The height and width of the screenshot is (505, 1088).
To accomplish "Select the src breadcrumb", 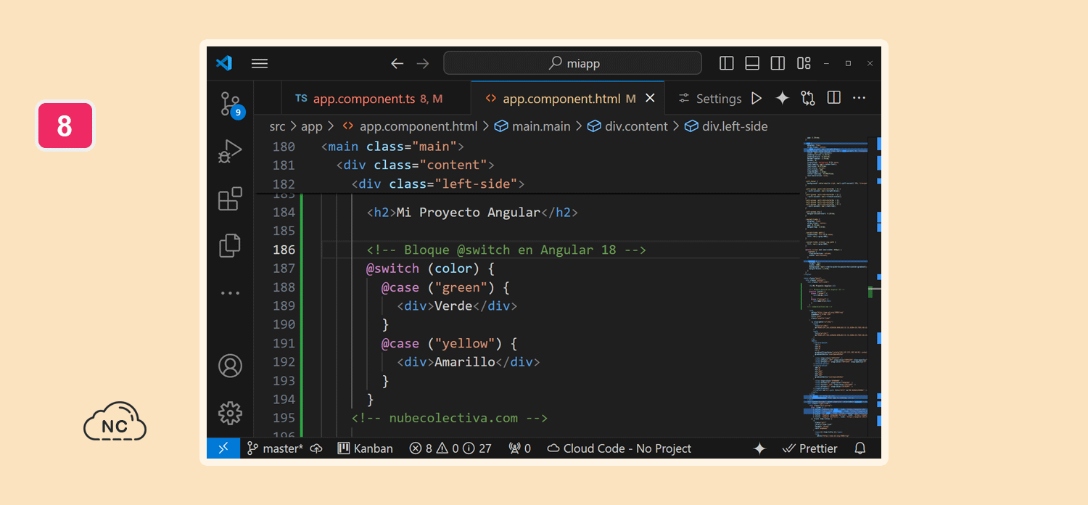I will coord(277,126).
